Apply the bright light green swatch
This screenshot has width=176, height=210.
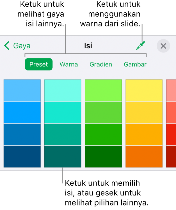tap(103, 90)
